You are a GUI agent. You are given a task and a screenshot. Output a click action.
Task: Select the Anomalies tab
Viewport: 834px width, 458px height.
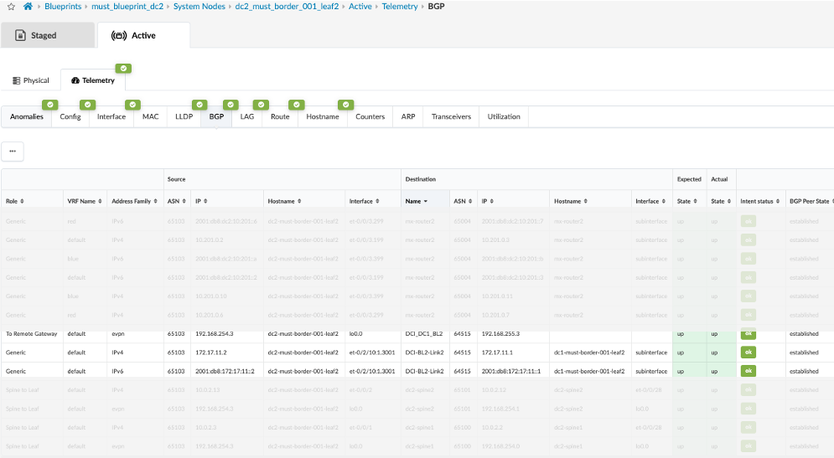(x=27, y=117)
